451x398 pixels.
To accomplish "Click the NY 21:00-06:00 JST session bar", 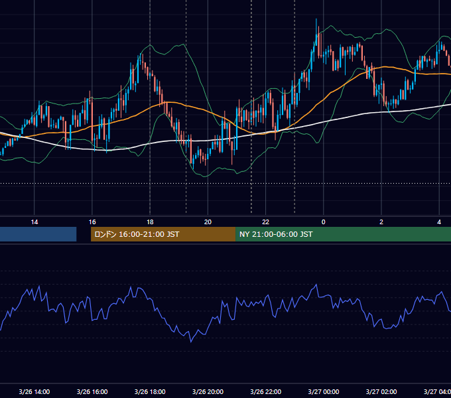I will (343, 234).
